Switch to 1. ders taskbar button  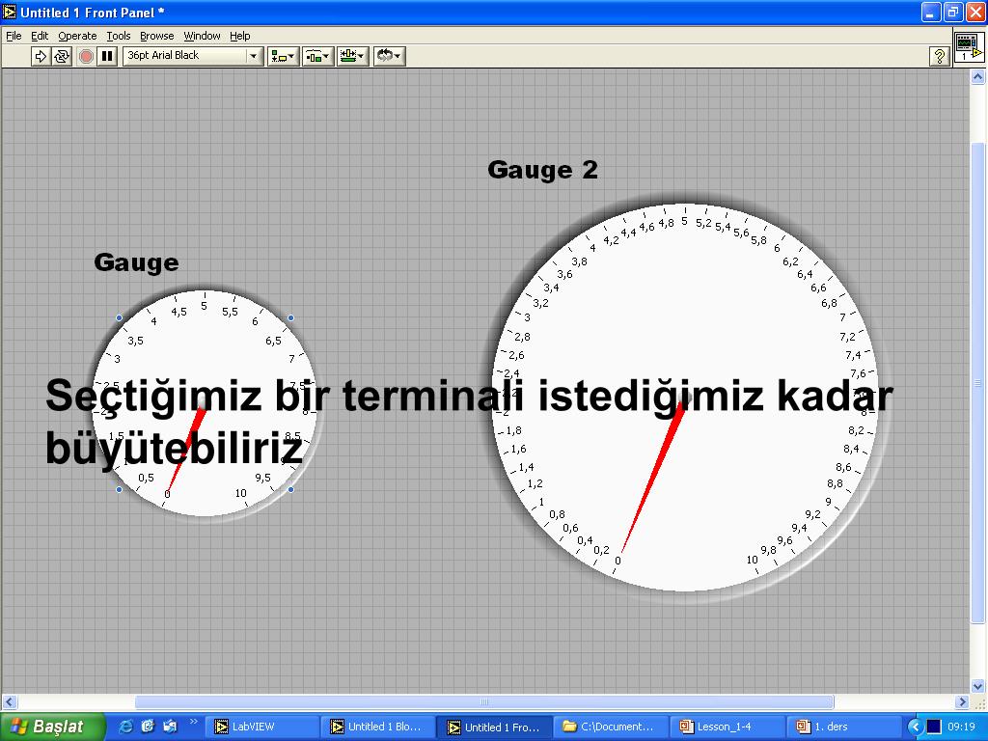844,727
